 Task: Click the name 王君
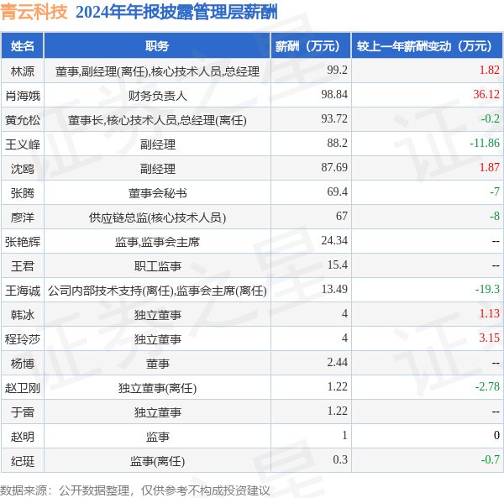point(22,266)
